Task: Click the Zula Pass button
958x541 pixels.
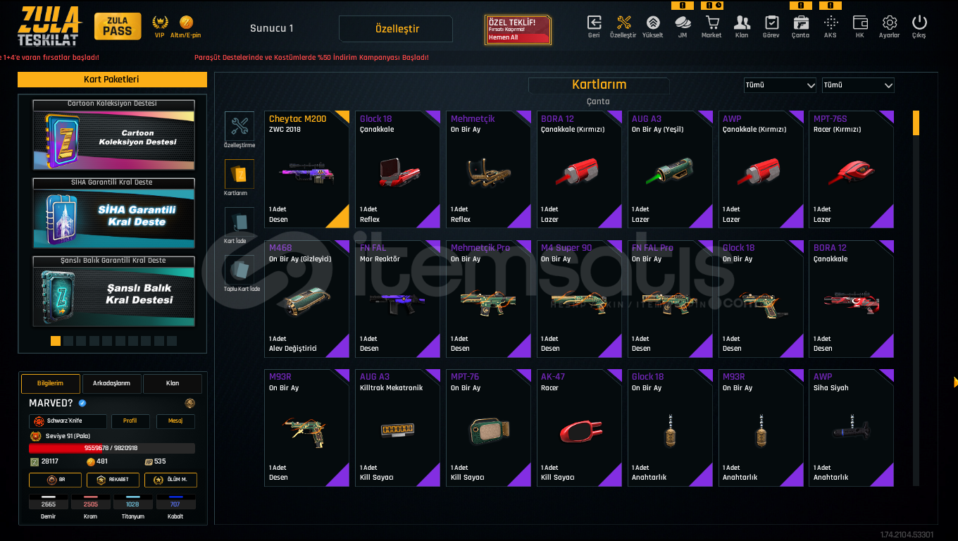Action: point(117,27)
